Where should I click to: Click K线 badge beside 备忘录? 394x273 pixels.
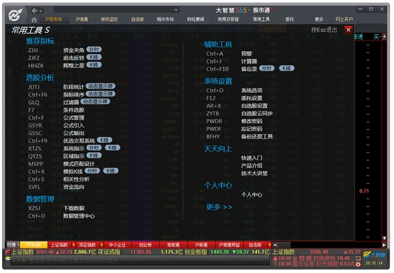pos(287,69)
